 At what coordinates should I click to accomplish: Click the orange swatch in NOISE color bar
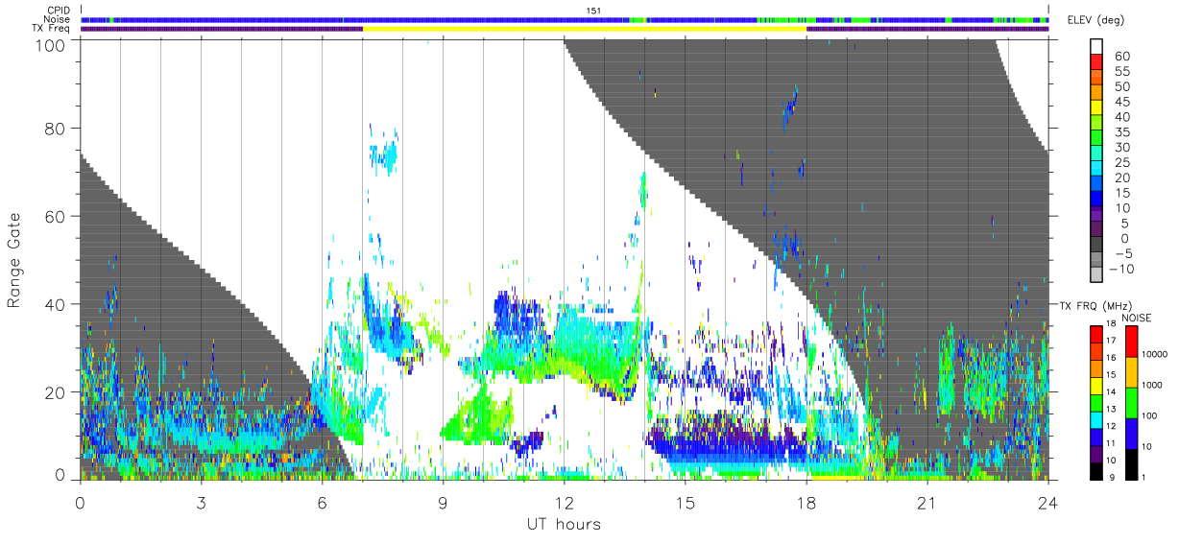(x=1130, y=371)
